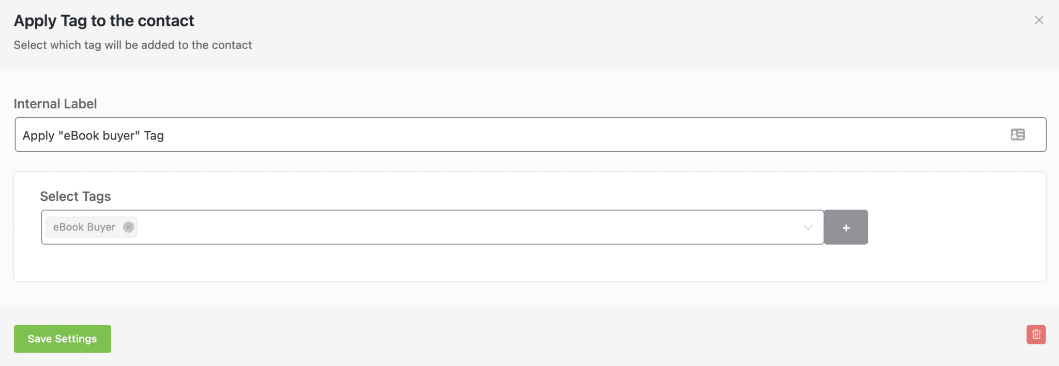The width and height of the screenshot is (1059, 366).
Task: Click the "Internal Label" field label
Action: tap(55, 104)
